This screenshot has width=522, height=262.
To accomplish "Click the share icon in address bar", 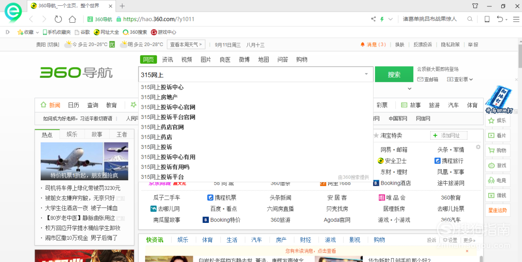I will click(374, 19).
